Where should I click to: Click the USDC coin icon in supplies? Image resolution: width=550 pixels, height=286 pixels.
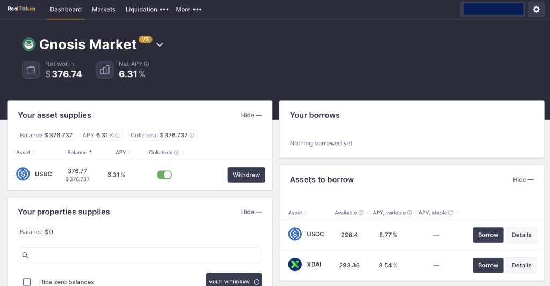pyautogui.click(x=23, y=174)
